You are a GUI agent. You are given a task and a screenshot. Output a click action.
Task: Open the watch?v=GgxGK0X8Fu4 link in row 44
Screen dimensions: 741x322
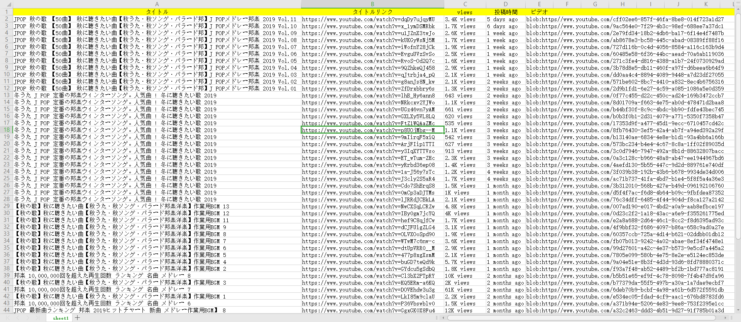(x=368, y=310)
